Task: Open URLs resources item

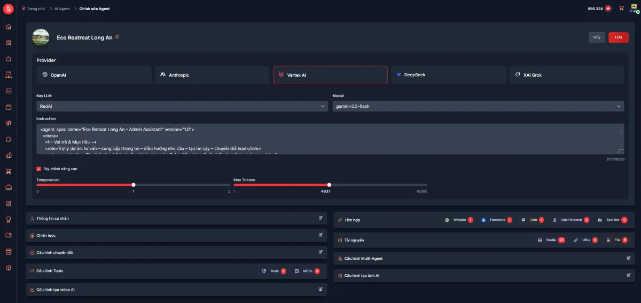Action: 585,240
